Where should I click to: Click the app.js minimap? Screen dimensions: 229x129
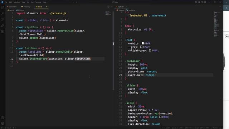(108, 14)
